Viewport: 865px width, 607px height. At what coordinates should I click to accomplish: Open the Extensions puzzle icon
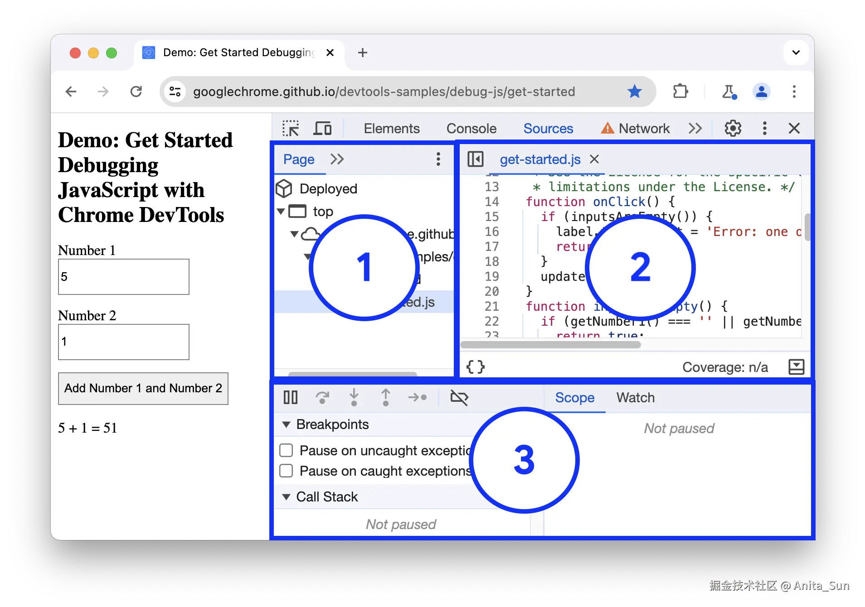click(x=680, y=92)
